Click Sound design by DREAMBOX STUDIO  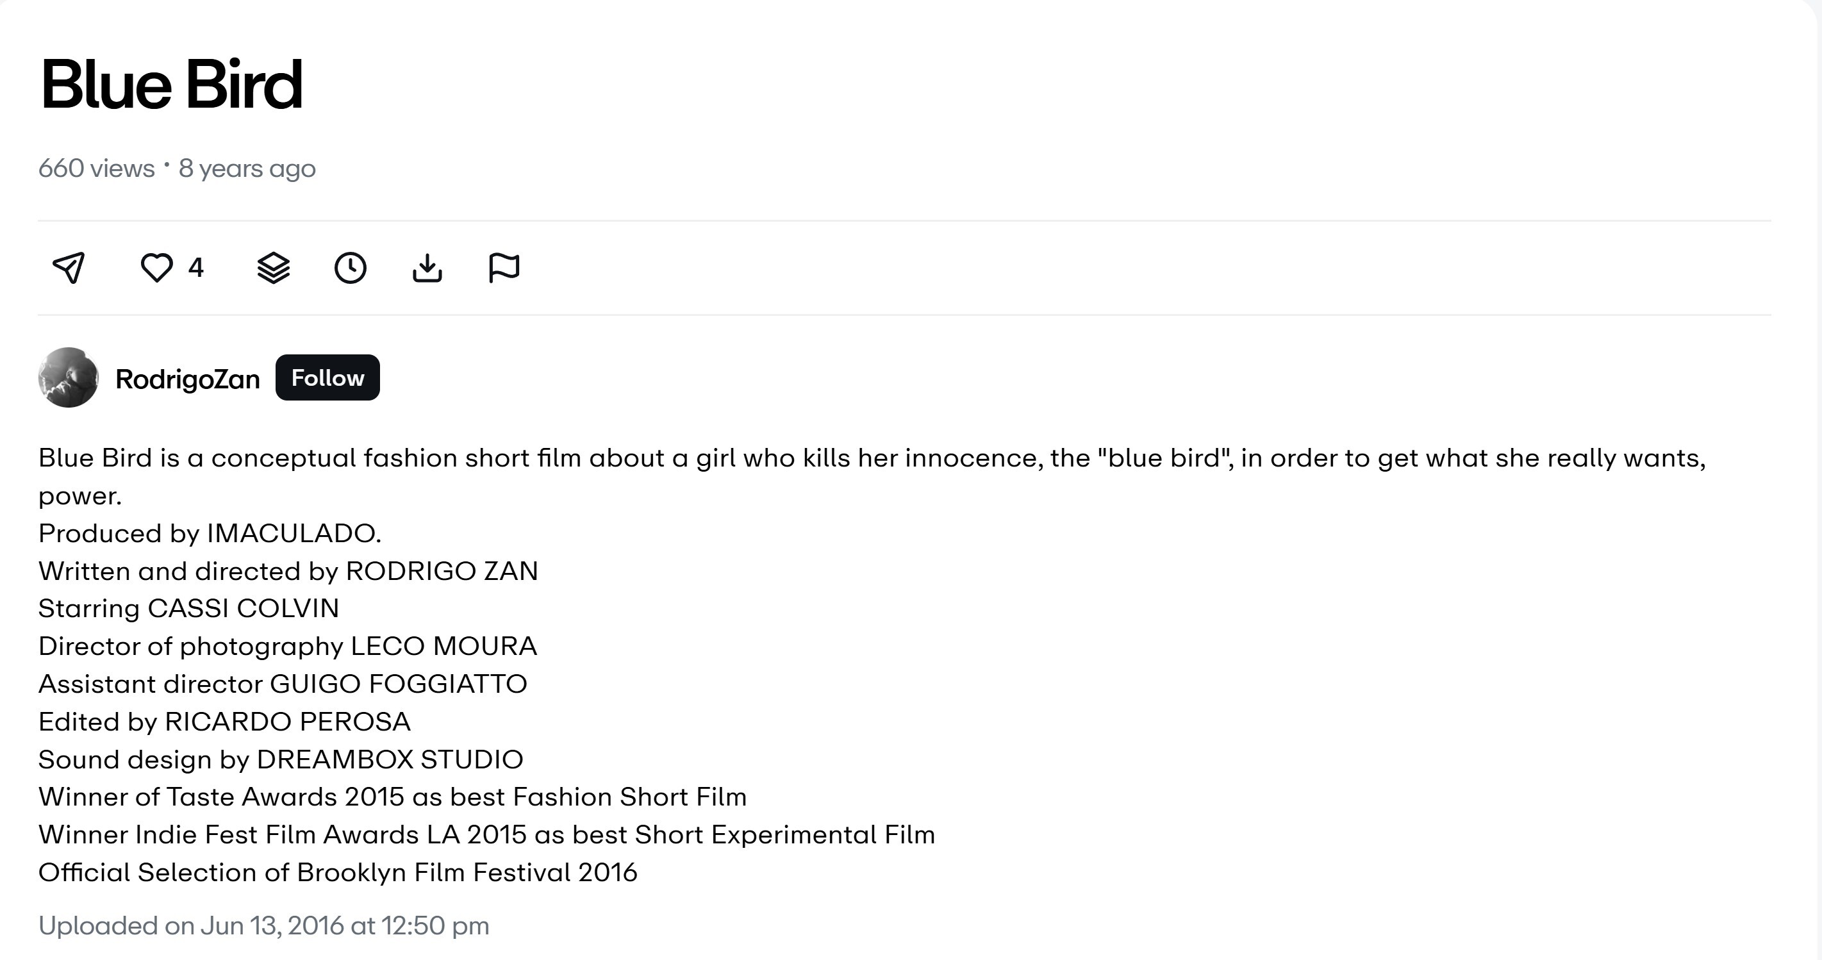(281, 759)
